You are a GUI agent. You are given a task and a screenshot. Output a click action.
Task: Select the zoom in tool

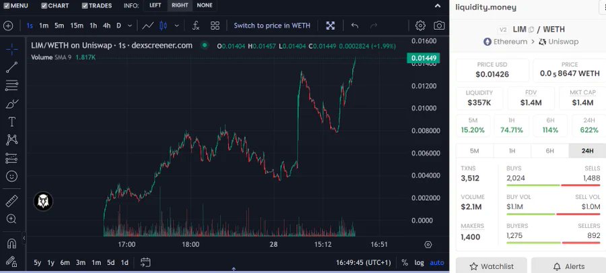(11, 219)
